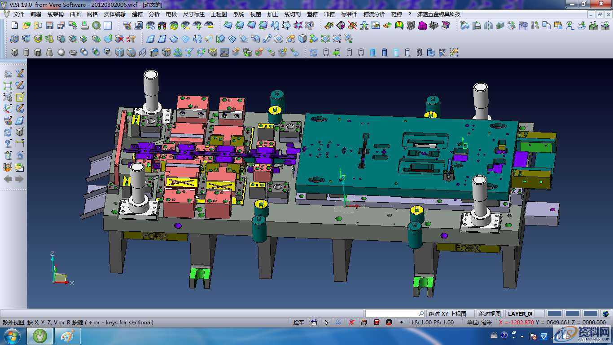Open the 文件 menu
This screenshot has height=345, width=613.
[x=18, y=14]
